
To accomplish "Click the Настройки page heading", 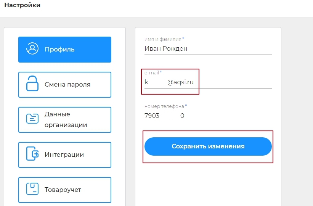I will click(22, 5).
